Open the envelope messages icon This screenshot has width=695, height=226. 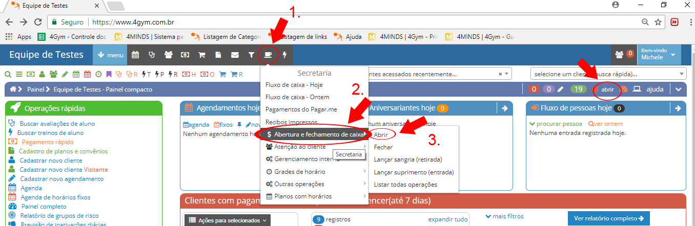[x=235, y=55]
